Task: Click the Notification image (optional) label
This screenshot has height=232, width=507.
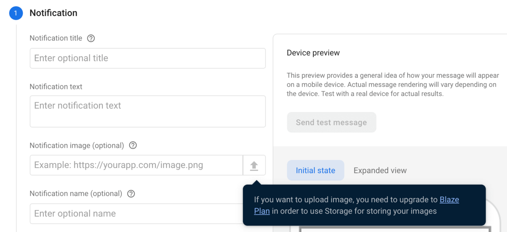Action: (x=77, y=146)
